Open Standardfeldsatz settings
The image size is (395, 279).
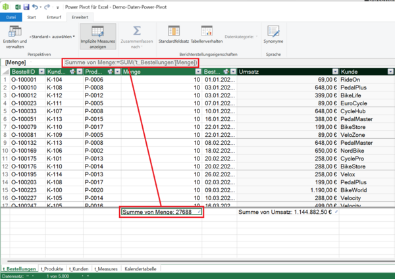point(174,31)
